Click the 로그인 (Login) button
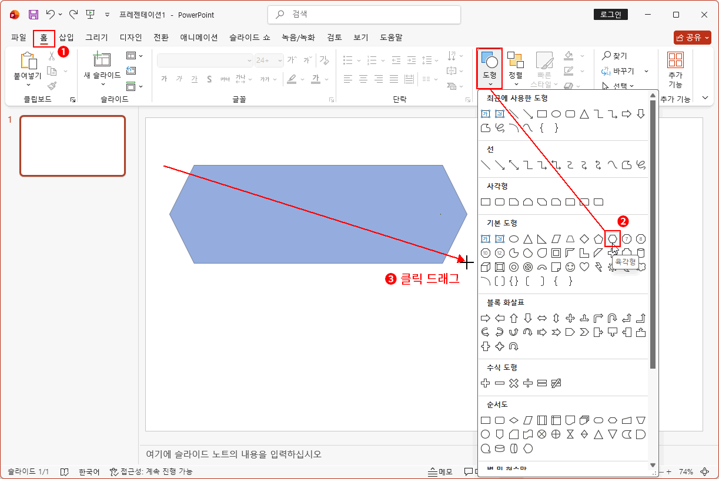Viewport: 719px width, 479px height. (610, 14)
